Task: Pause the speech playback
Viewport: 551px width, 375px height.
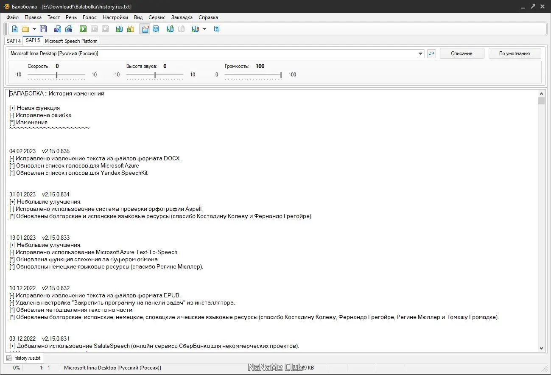Action: (94, 29)
